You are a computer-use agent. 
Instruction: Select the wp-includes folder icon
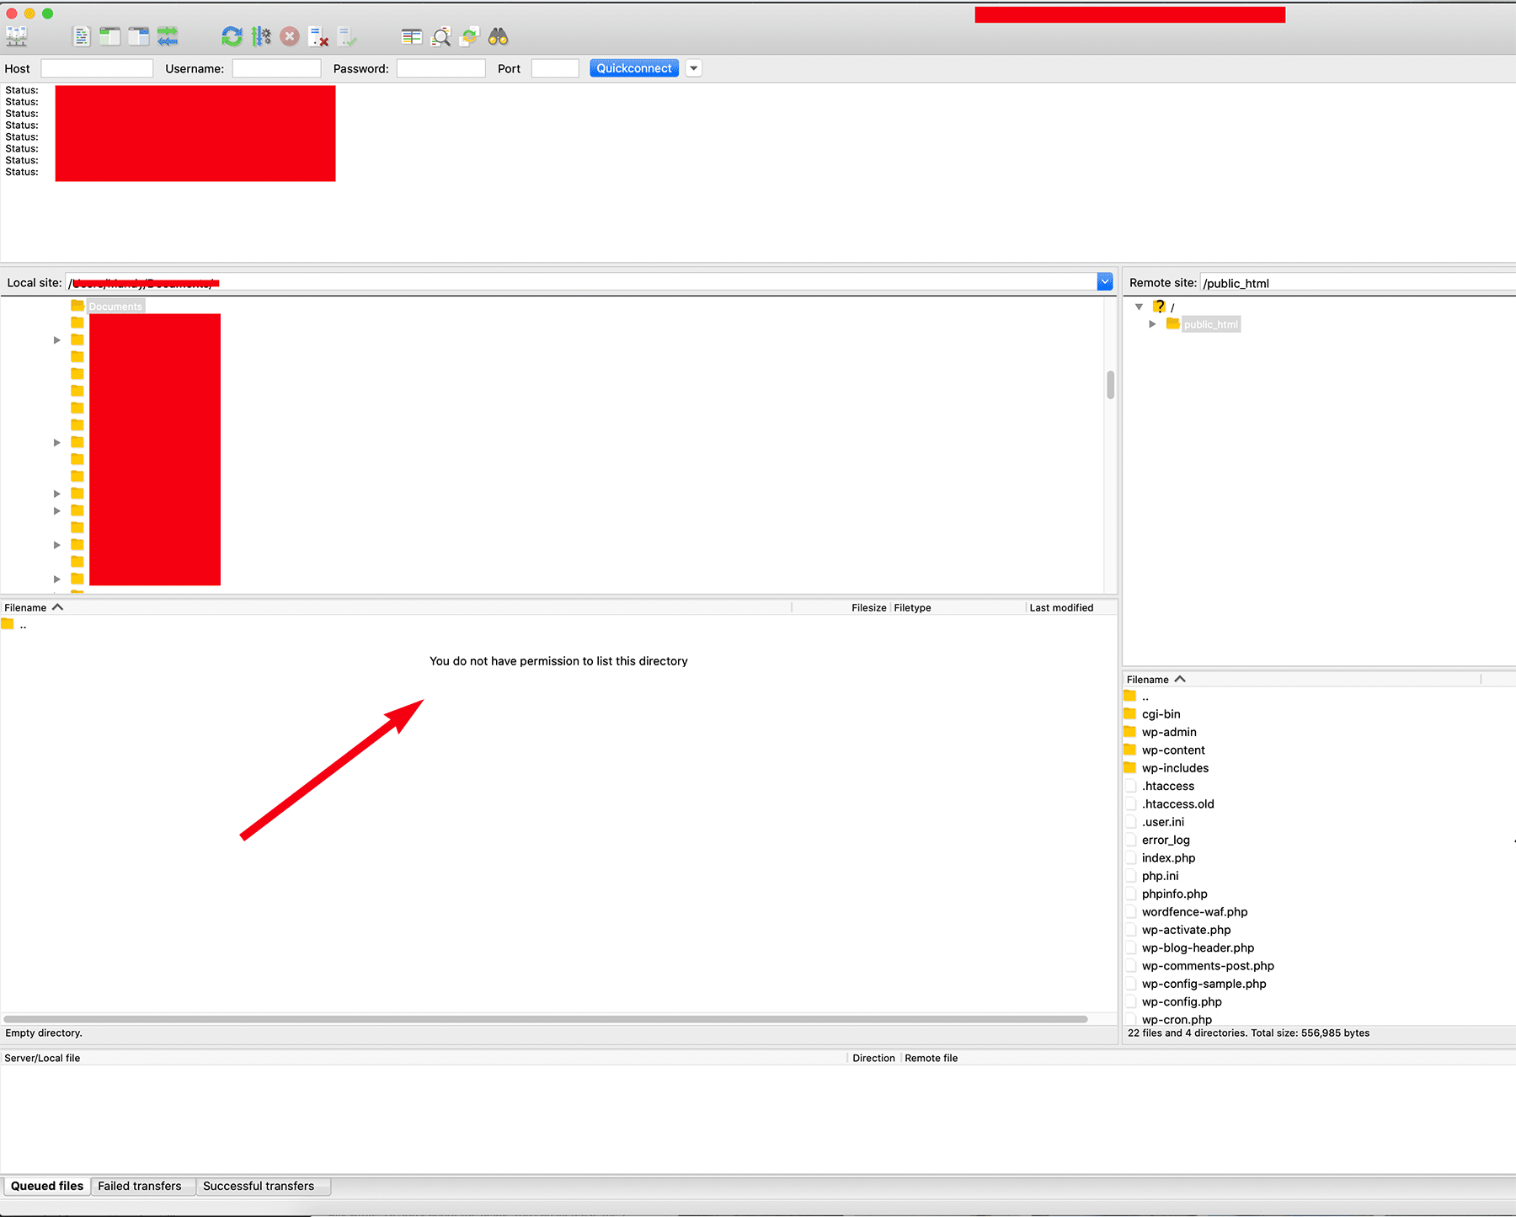(x=1130, y=767)
